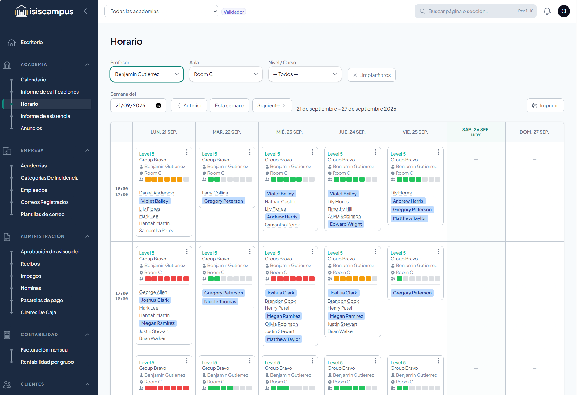Click the Academia building icon
This screenshot has height=395, width=577.
pos(7,65)
